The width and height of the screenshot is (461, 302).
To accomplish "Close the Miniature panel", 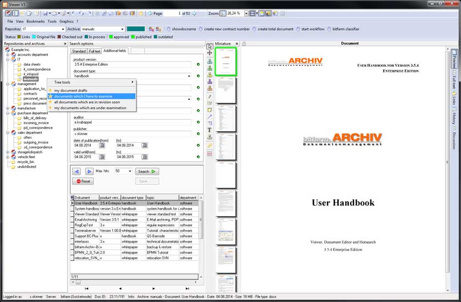I will click(237, 43).
